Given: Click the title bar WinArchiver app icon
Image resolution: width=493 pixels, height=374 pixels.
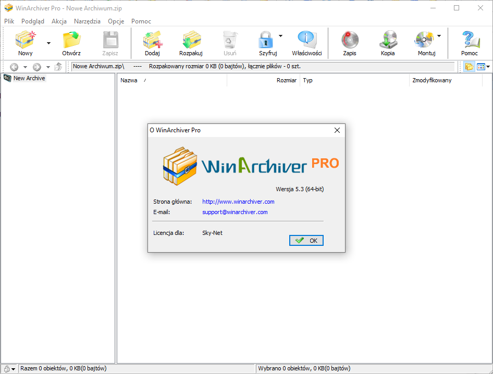Looking at the screenshot, I should pos(8,8).
